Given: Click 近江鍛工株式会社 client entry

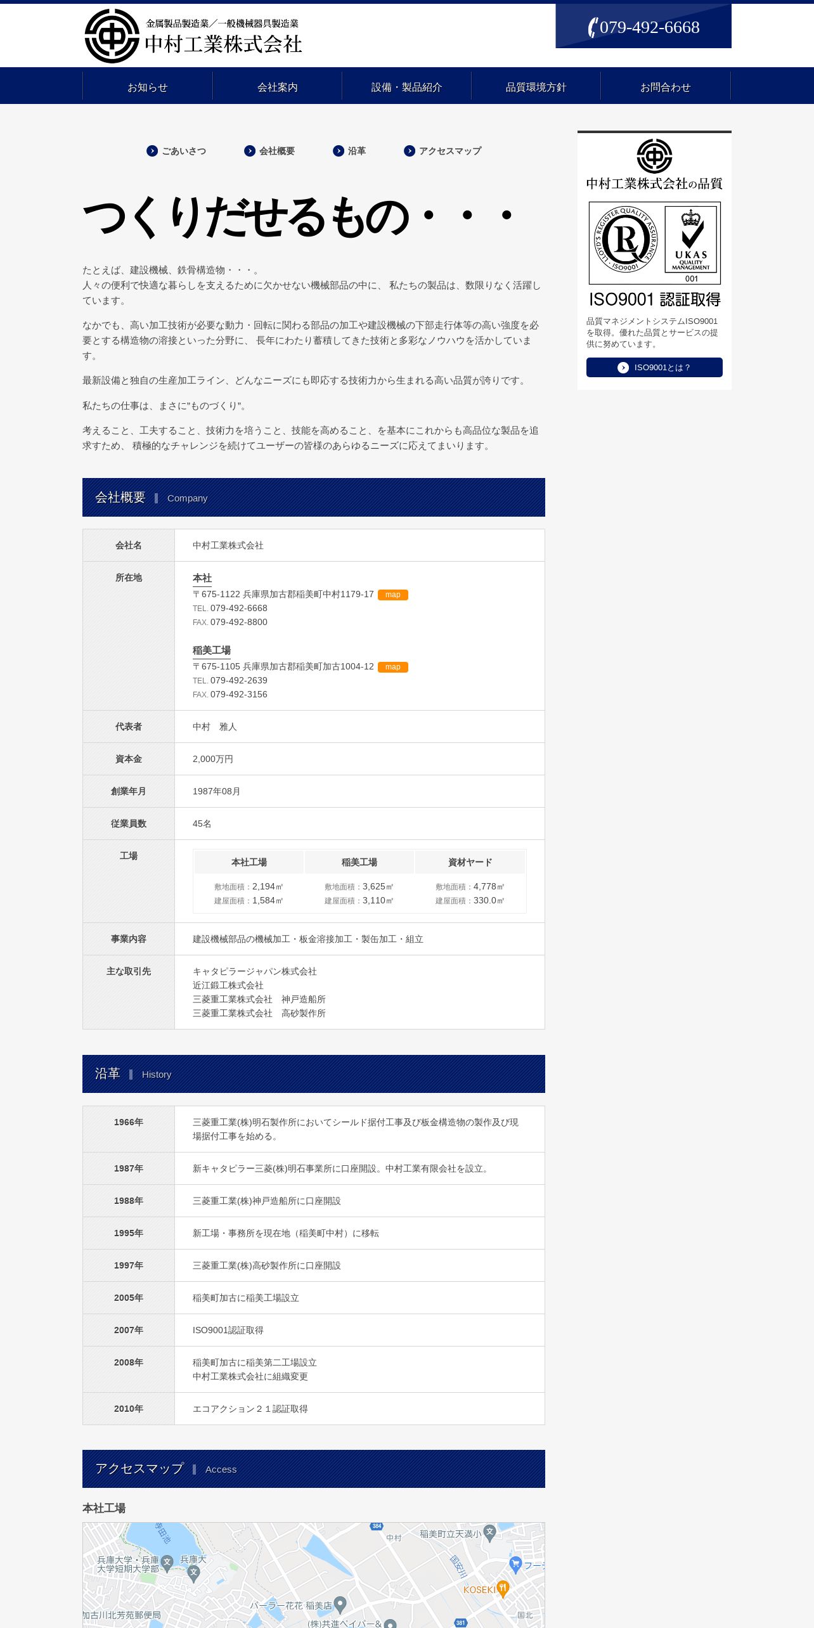Looking at the screenshot, I should point(228,985).
